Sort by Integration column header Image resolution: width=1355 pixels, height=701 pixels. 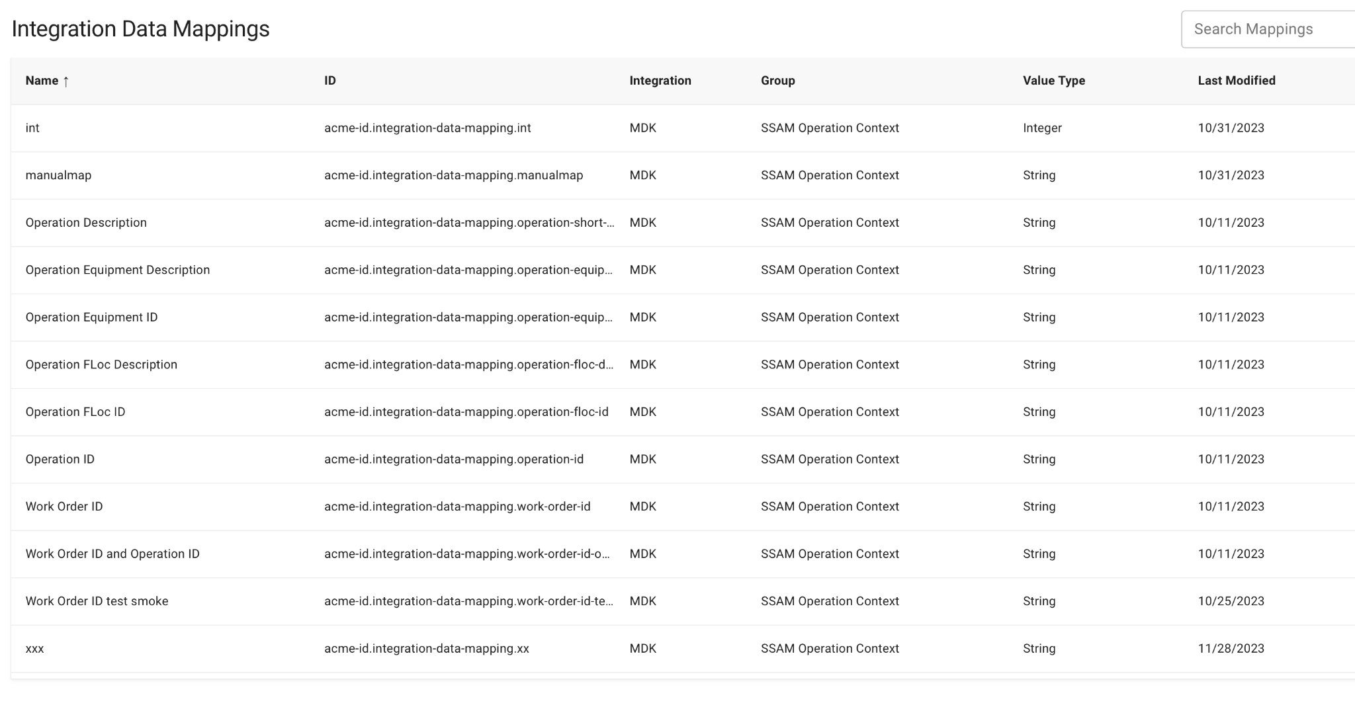(x=660, y=81)
